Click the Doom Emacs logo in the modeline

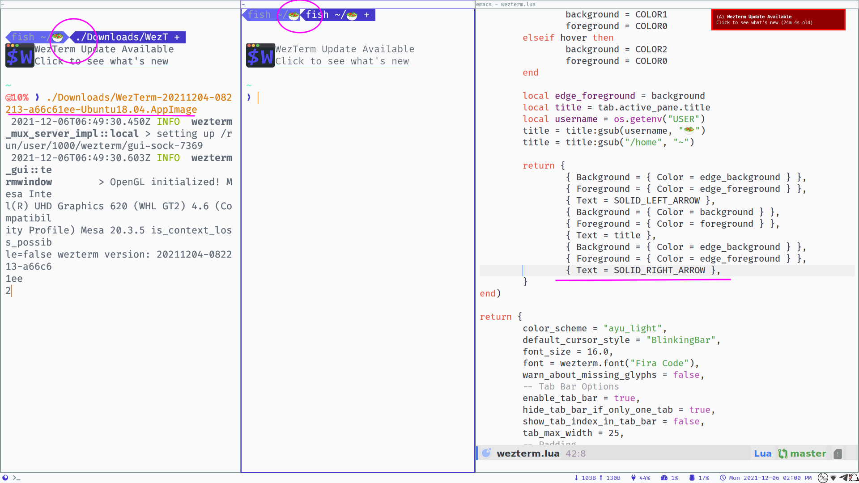pyautogui.click(x=486, y=453)
